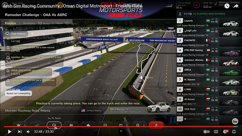Click the 32:48 / 33:30 time display

click(x=44, y=131)
